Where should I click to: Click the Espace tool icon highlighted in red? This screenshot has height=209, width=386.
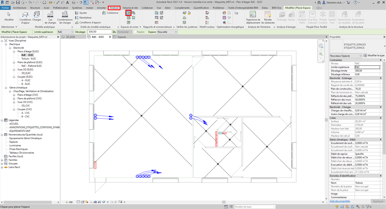tap(128, 13)
